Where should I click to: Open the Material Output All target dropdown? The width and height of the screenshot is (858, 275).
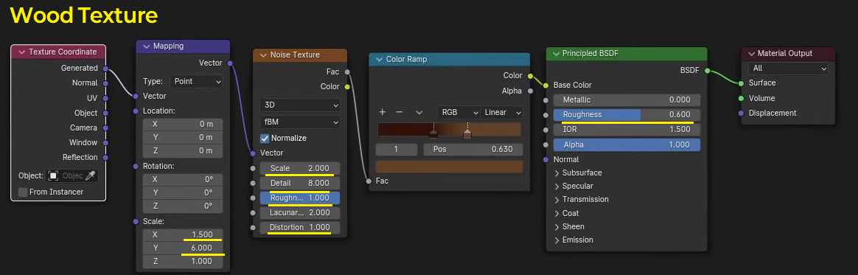pyautogui.click(x=788, y=69)
